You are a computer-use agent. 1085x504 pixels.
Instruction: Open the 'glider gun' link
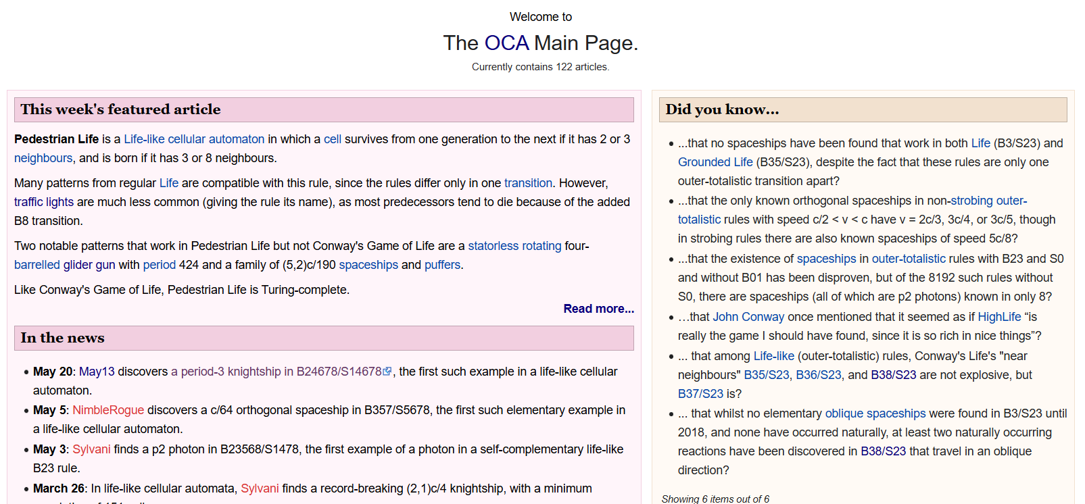89,265
